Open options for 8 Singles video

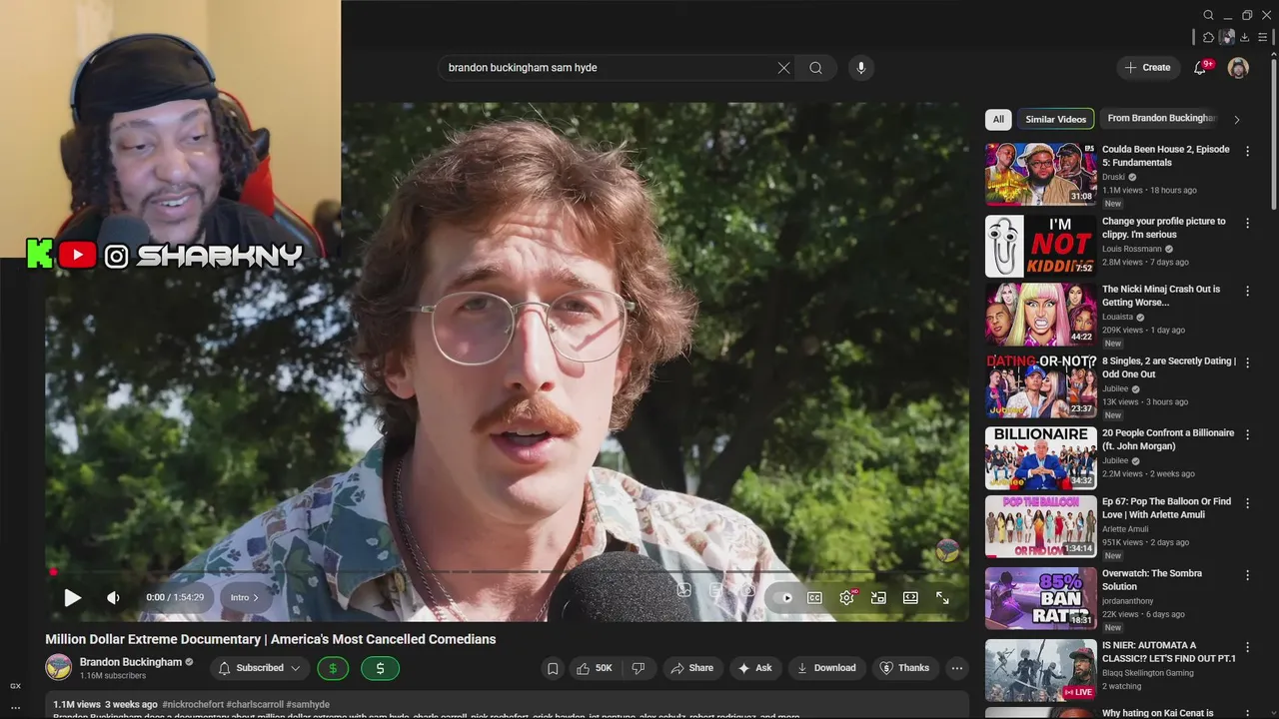[x=1247, y=362]
